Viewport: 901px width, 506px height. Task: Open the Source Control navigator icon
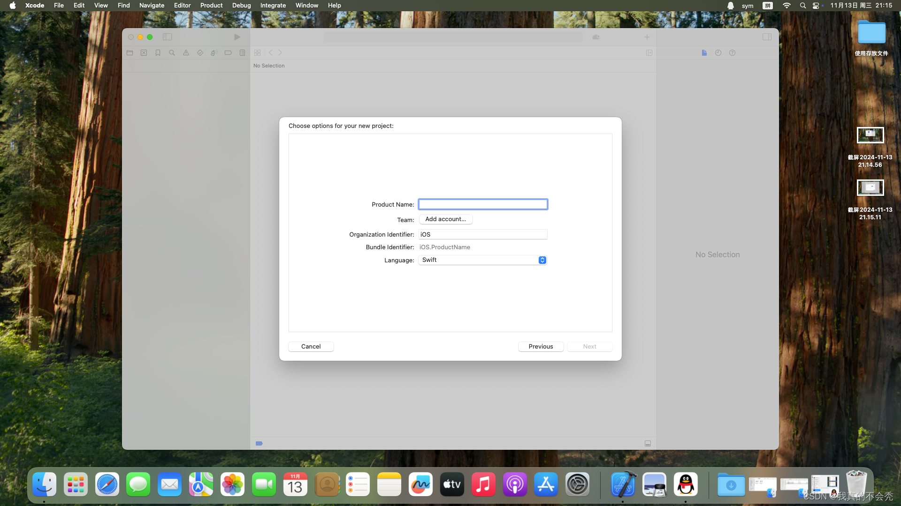coord(144,53)
